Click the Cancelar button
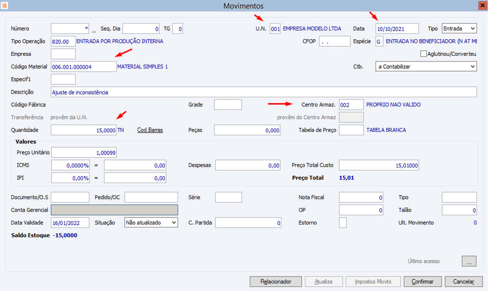488x291 pixels. [x=464, y=281]
